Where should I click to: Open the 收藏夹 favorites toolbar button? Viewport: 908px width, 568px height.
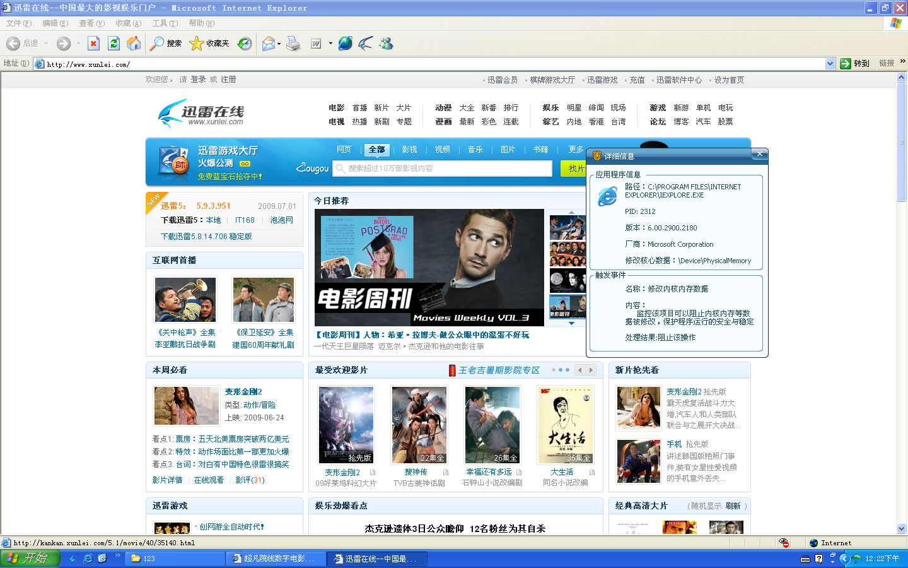click(x=209, y=43)
